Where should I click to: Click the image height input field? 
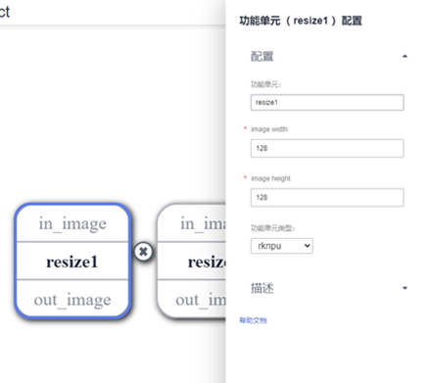tap(327, 197)
